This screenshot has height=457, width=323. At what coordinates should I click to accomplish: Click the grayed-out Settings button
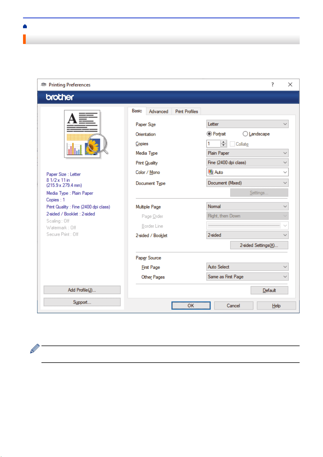tap(259, 193)
